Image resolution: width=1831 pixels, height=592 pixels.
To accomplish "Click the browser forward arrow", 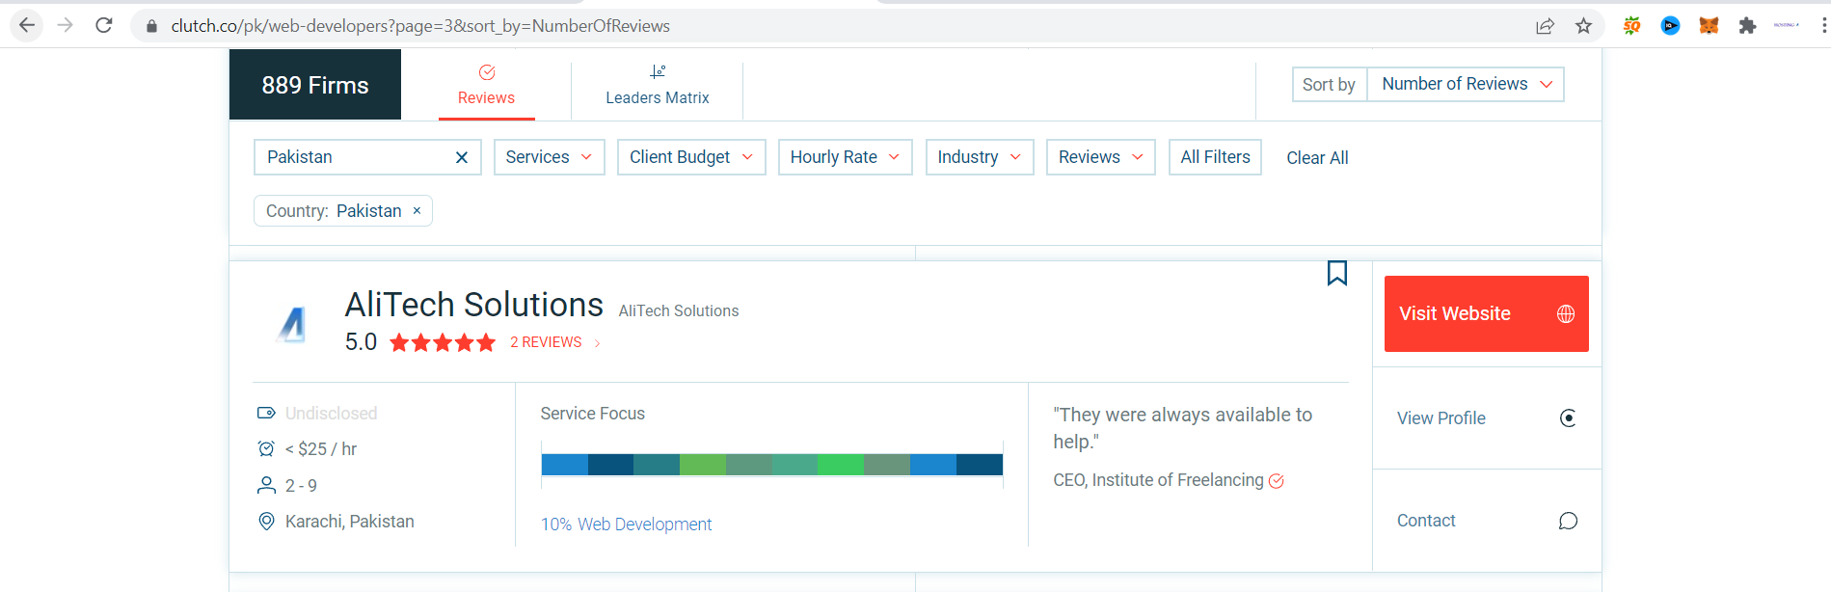I will pos(66,26).
